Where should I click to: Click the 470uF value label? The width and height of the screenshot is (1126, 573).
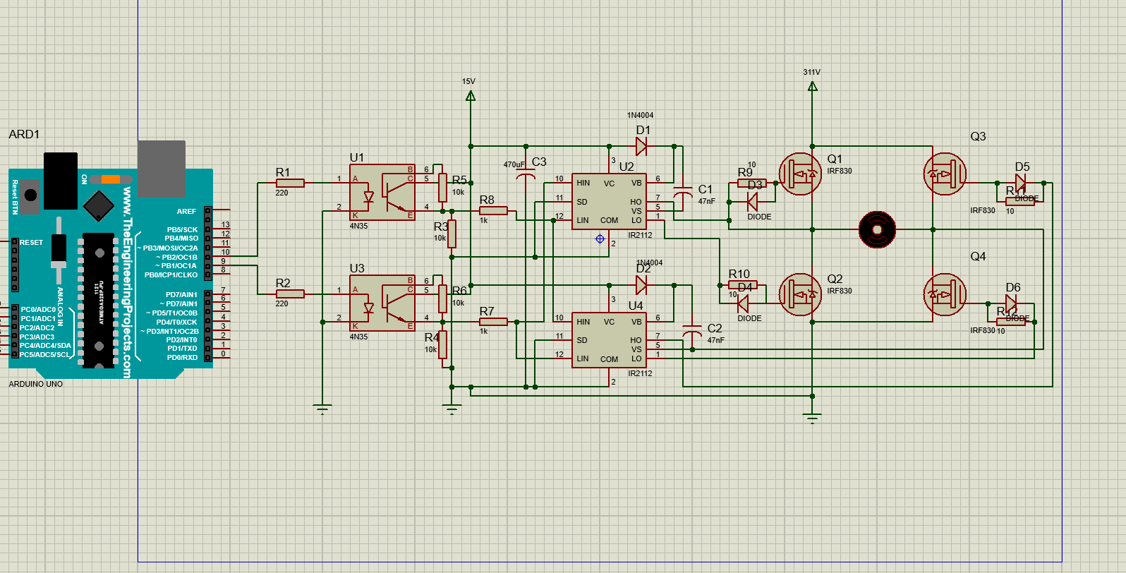pyautogui.click(x=514, y=164)
